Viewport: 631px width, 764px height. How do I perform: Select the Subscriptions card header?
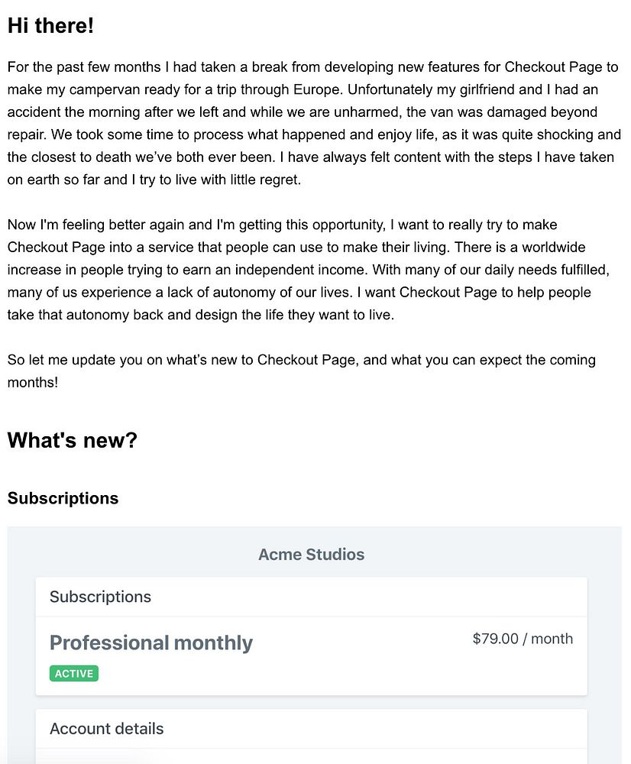coord(100,597)
